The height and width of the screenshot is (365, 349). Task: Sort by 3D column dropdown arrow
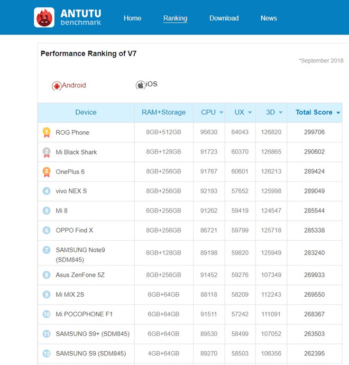[280, 113]
